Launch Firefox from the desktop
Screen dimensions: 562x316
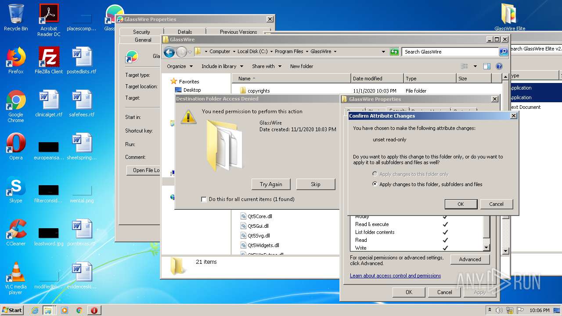click(16, 61)
